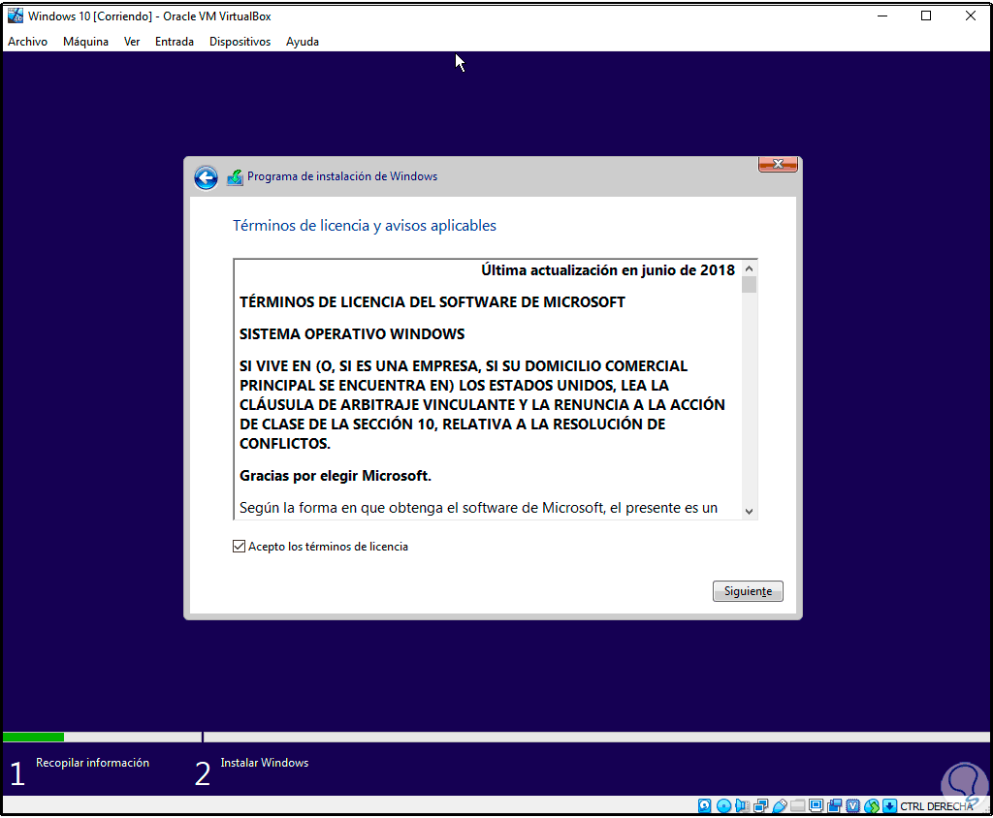Click the Siguiente button
993x818 pixels.
point(748,591)
